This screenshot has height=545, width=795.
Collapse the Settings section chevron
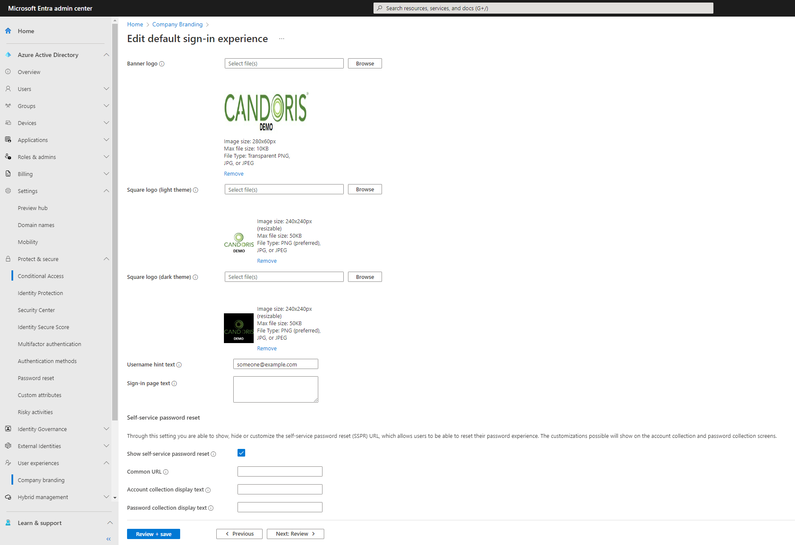click(106, 191)
